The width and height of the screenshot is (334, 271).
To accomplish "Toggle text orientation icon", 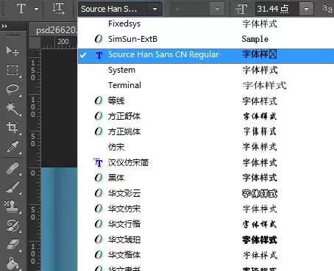I will [58, 9].
